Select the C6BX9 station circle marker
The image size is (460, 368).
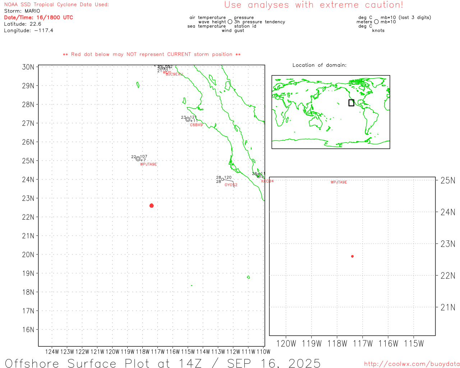188,119
